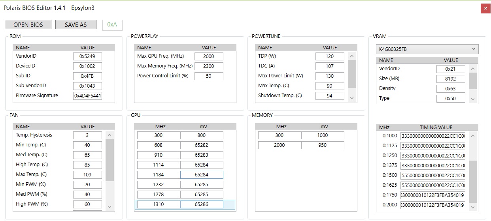Edit the GPU 1114 MHz cell

(159, 165)
